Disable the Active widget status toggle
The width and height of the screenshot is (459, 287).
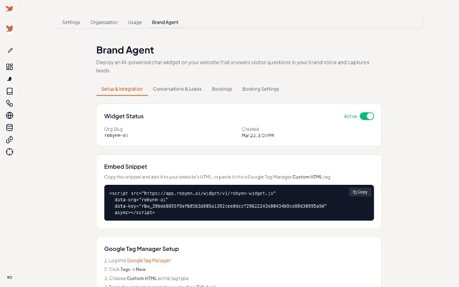[367, 117]
